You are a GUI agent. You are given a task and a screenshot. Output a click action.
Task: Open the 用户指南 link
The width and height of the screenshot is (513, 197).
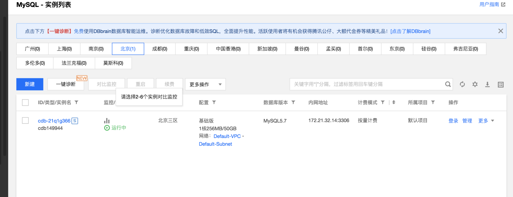click(489, 4)
